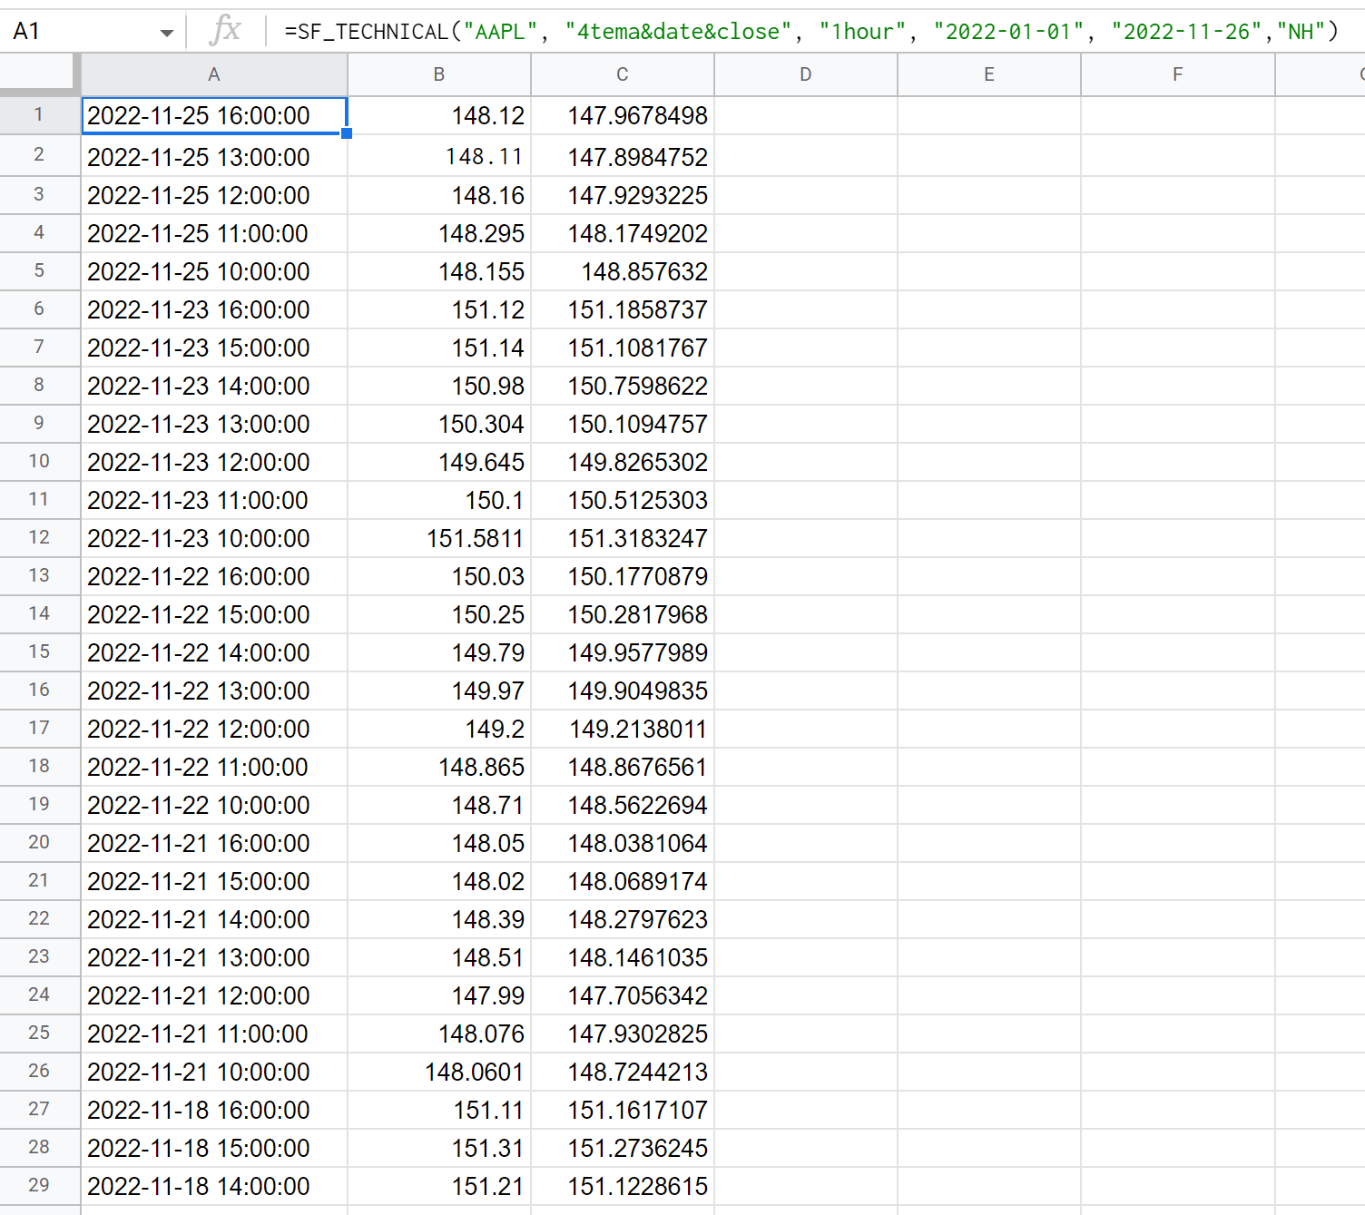The height and width of the screenshot is (1215, 1365).
Task: Click cell value 148.39
Action: [x=439, y=919]
